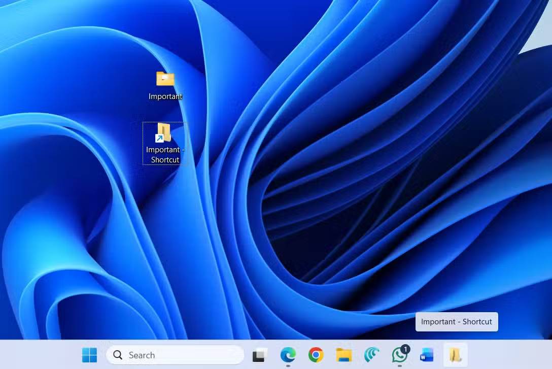Screen dimensions: 552x369
Task: Open WhatsApp from the taskbar
Action: tap(399, 356)
